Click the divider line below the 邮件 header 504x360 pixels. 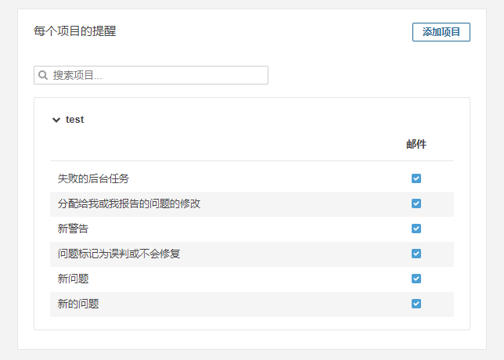point(252,160)
